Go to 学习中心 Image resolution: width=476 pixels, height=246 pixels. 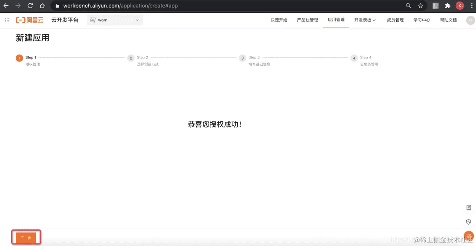422,20
